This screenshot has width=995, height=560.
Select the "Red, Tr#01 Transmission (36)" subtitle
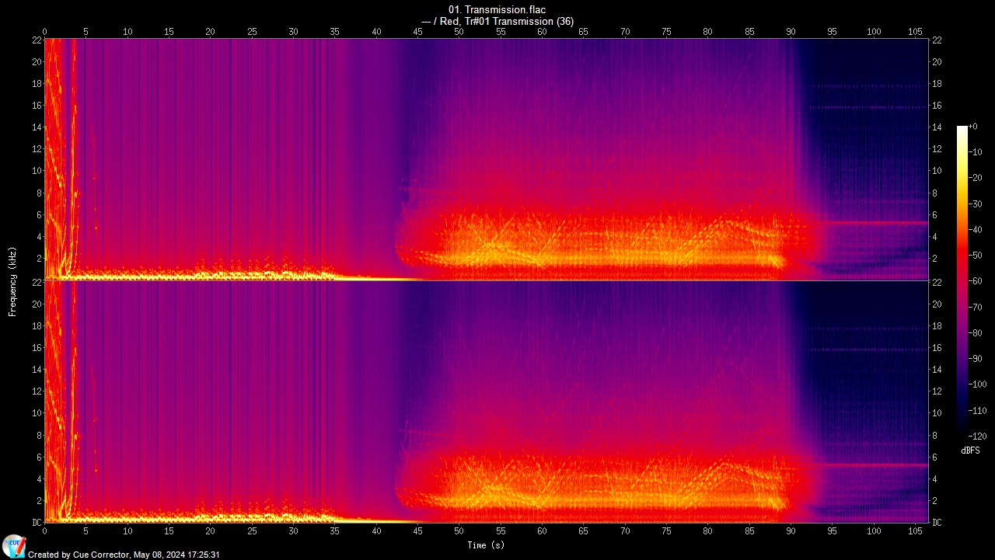pyautogui.click(x=497, y=22)
